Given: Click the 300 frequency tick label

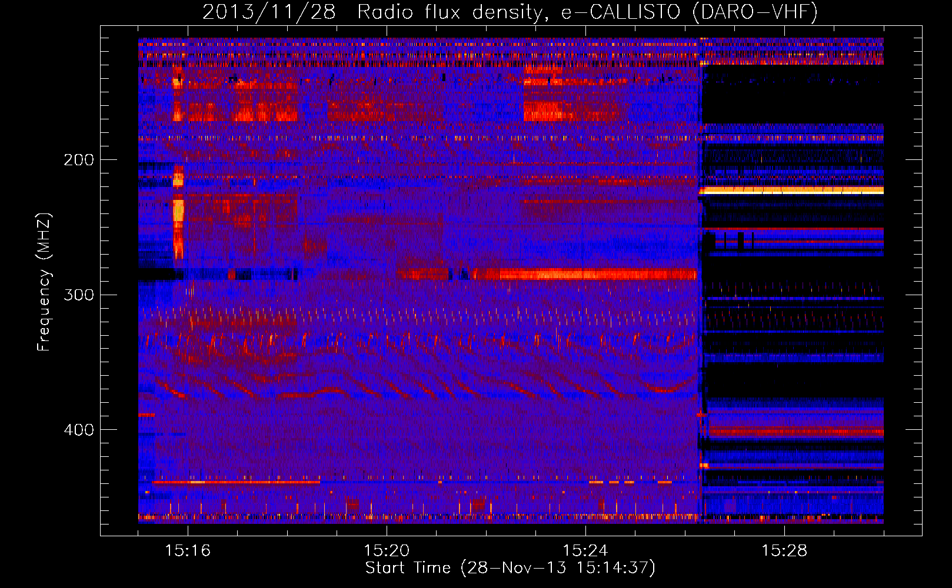Looking at the screenshot, I should (79, 295).
